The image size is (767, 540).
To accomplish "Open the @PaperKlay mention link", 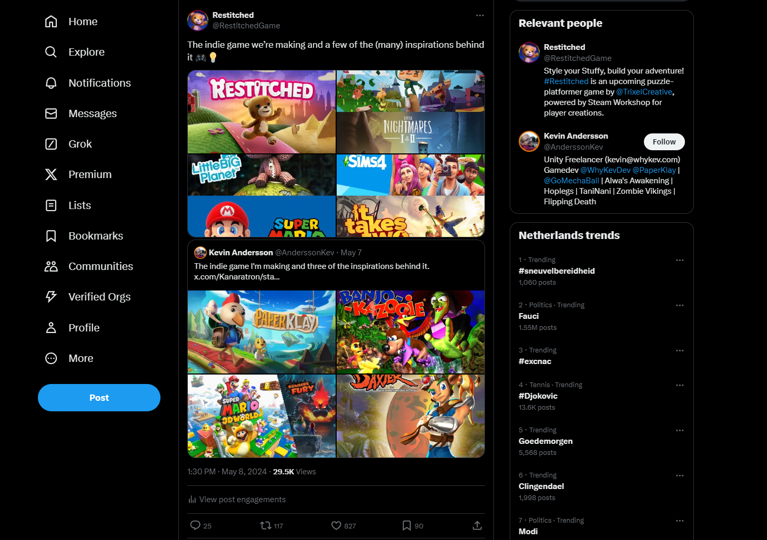I will point(654,170).
